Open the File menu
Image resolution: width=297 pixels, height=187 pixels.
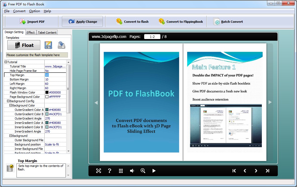click(7, 11)
